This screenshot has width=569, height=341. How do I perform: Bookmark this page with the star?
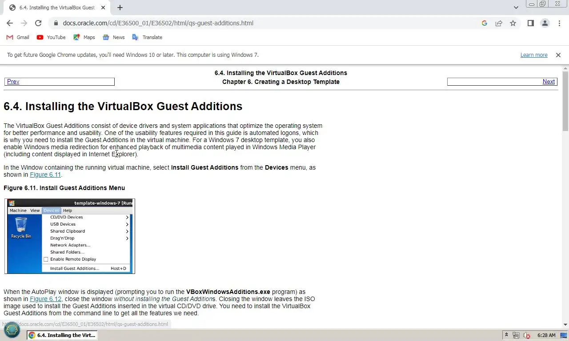pos(513,23)
